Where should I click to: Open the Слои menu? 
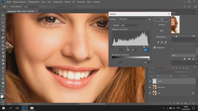point(43,2)
